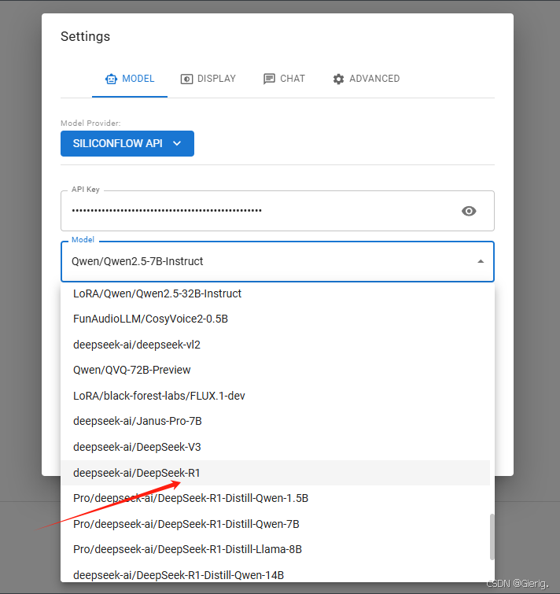Switch to the DISPLAY tab
The image size is (560, 594).
point(208,79)
